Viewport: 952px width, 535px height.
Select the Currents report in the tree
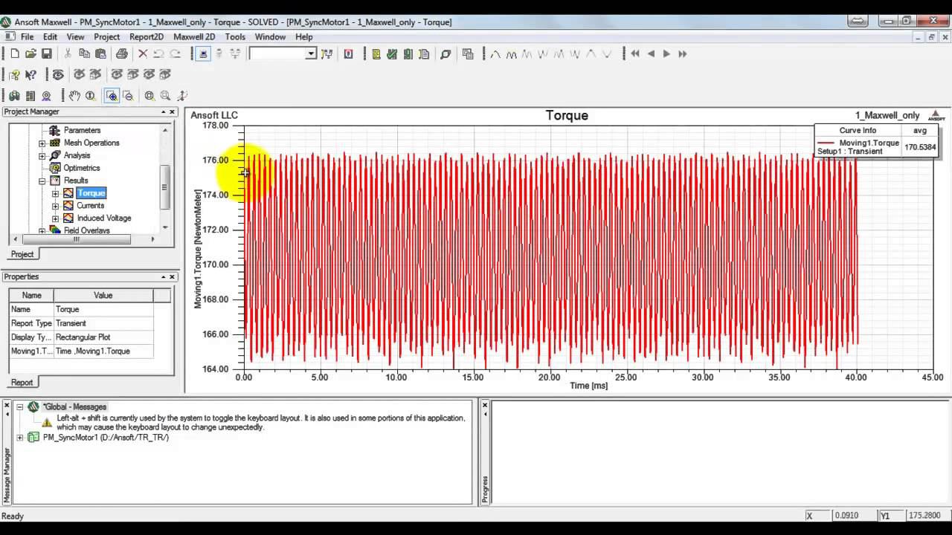click(x=91, y=206)
